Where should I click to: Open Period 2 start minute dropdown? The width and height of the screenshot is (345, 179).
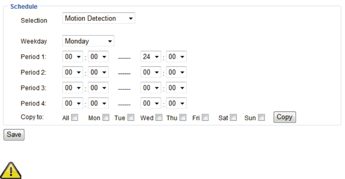click(98, 72)
